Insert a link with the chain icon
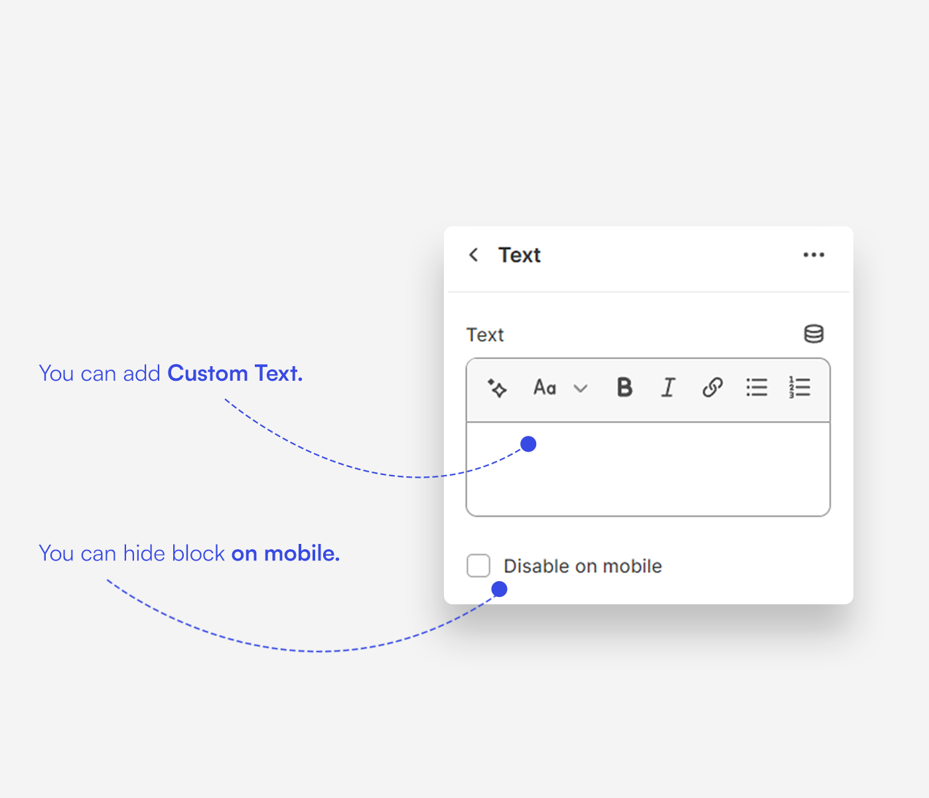Viewport: 929px width, 798px height. [x=712, y=387]
